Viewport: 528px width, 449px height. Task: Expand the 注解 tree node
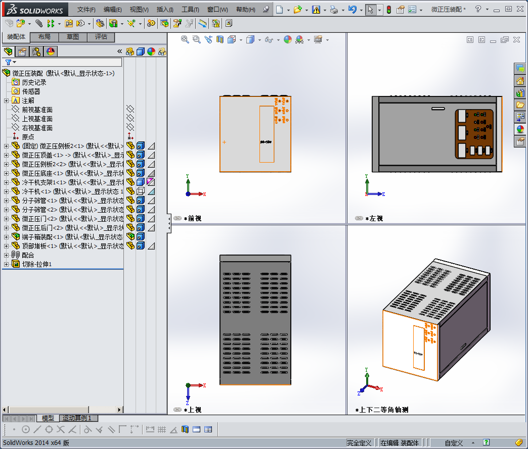click(x=6, y=101)
